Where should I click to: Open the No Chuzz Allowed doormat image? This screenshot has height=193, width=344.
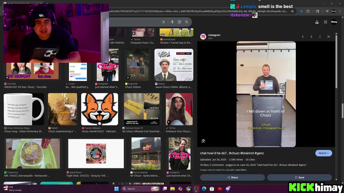[142, 109]
